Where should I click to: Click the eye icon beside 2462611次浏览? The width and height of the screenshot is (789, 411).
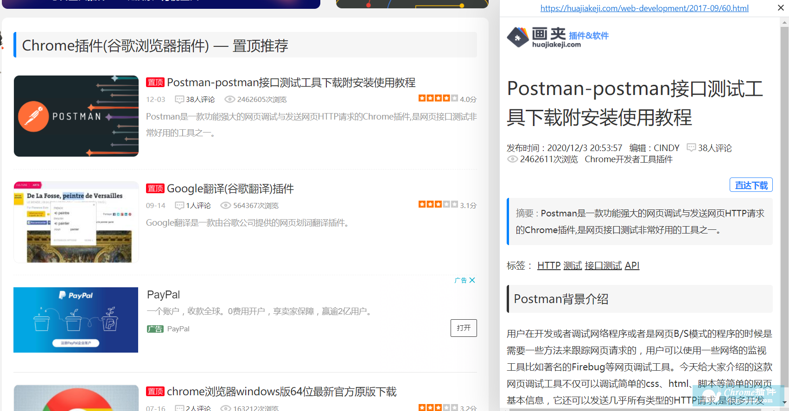click(512, 159)
